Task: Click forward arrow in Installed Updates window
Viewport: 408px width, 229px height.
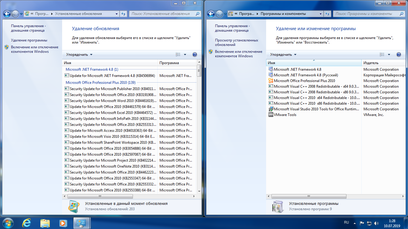Action: 16,14
